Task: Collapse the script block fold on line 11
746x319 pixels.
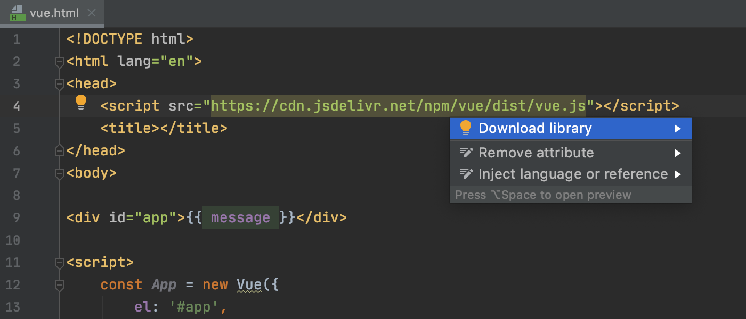Action: tap(60, 263)
